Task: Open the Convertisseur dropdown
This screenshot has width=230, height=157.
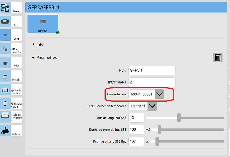Action: (160, 94)
